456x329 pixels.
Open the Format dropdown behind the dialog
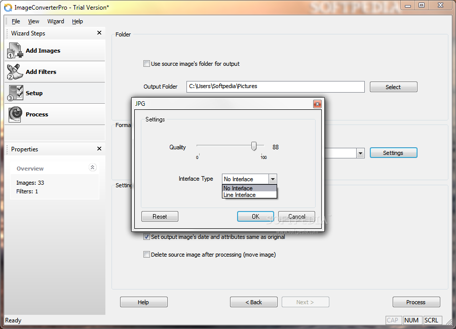[360, 153]
